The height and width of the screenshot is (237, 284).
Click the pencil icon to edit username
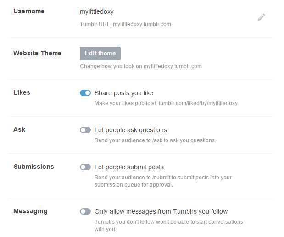pos(262,17)
